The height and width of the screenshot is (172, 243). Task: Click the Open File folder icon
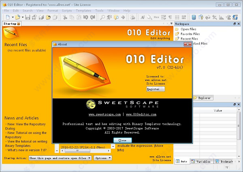[x=18, y=17]
